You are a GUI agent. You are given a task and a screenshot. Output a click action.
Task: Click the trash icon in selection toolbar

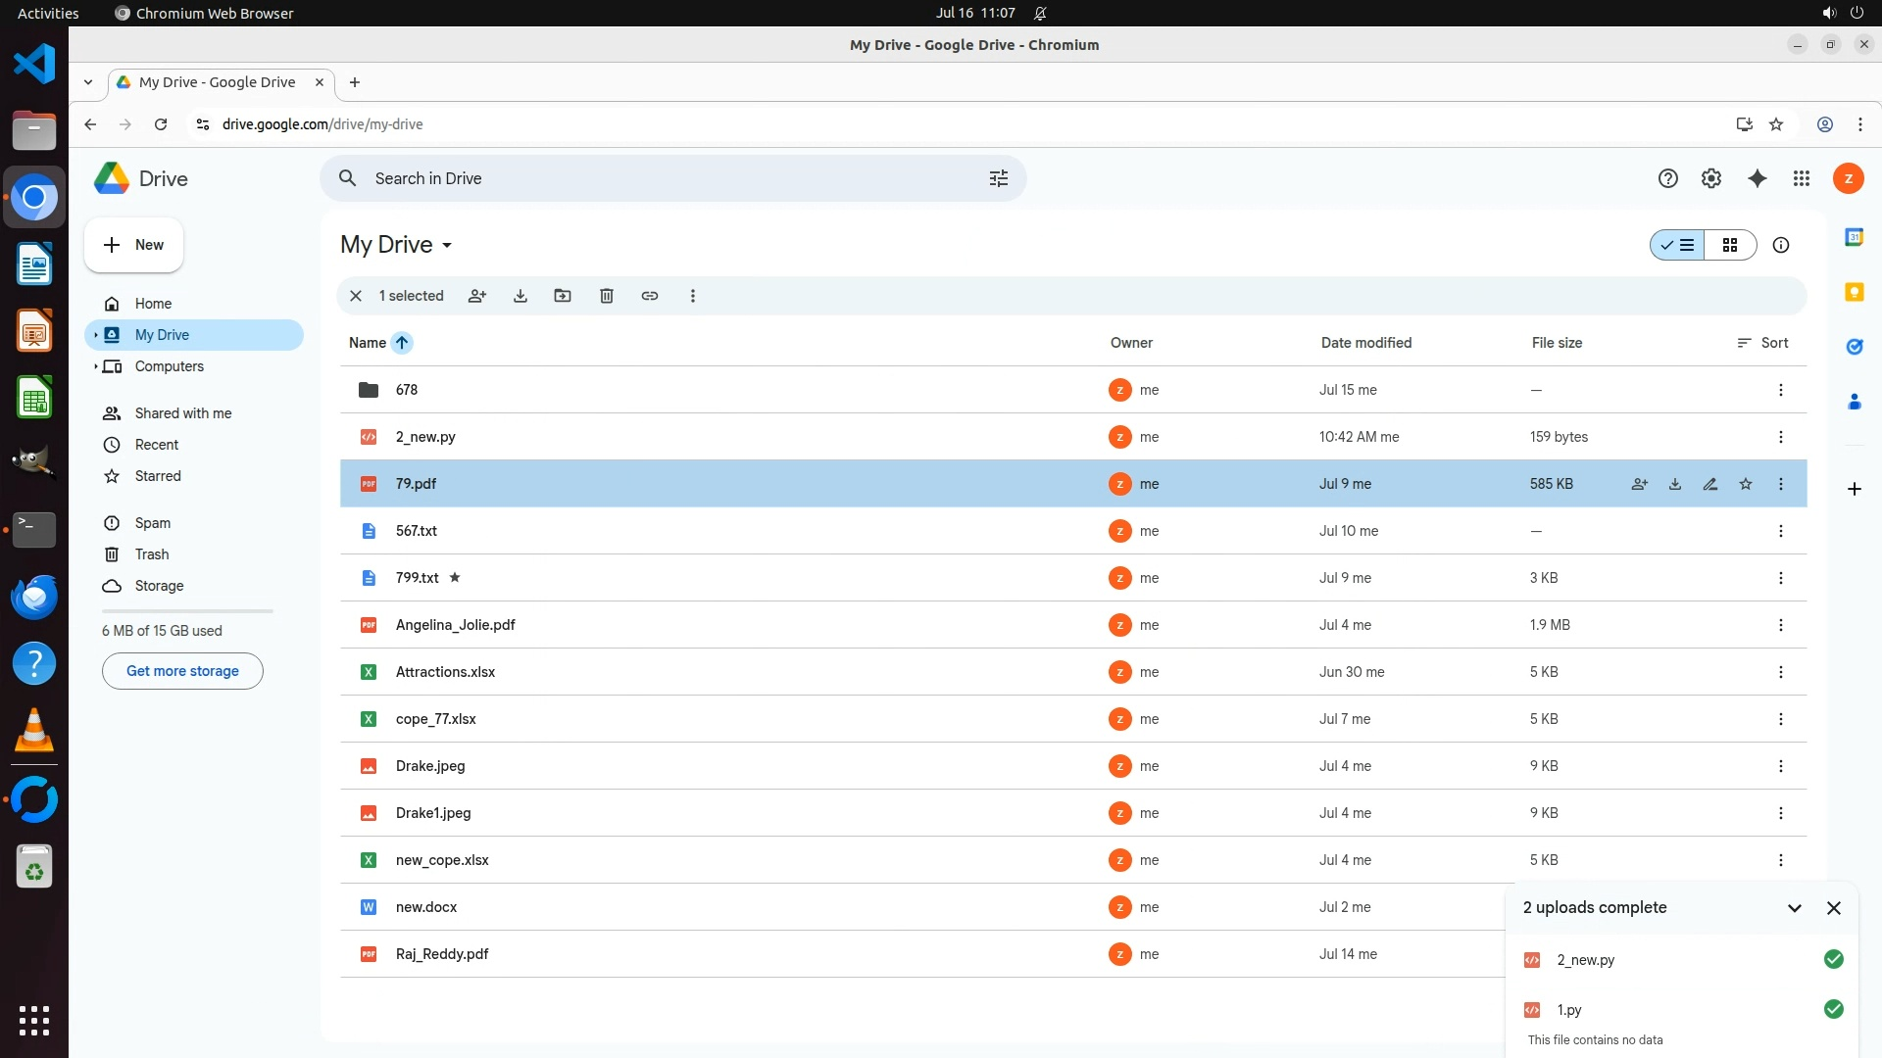607,296
